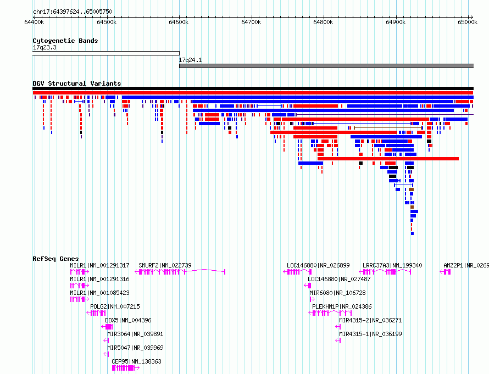The height and width of the screenshot is (374, 489).
Task: Select the full-width red DGV variant bar
Action: (x=253, y=93)
